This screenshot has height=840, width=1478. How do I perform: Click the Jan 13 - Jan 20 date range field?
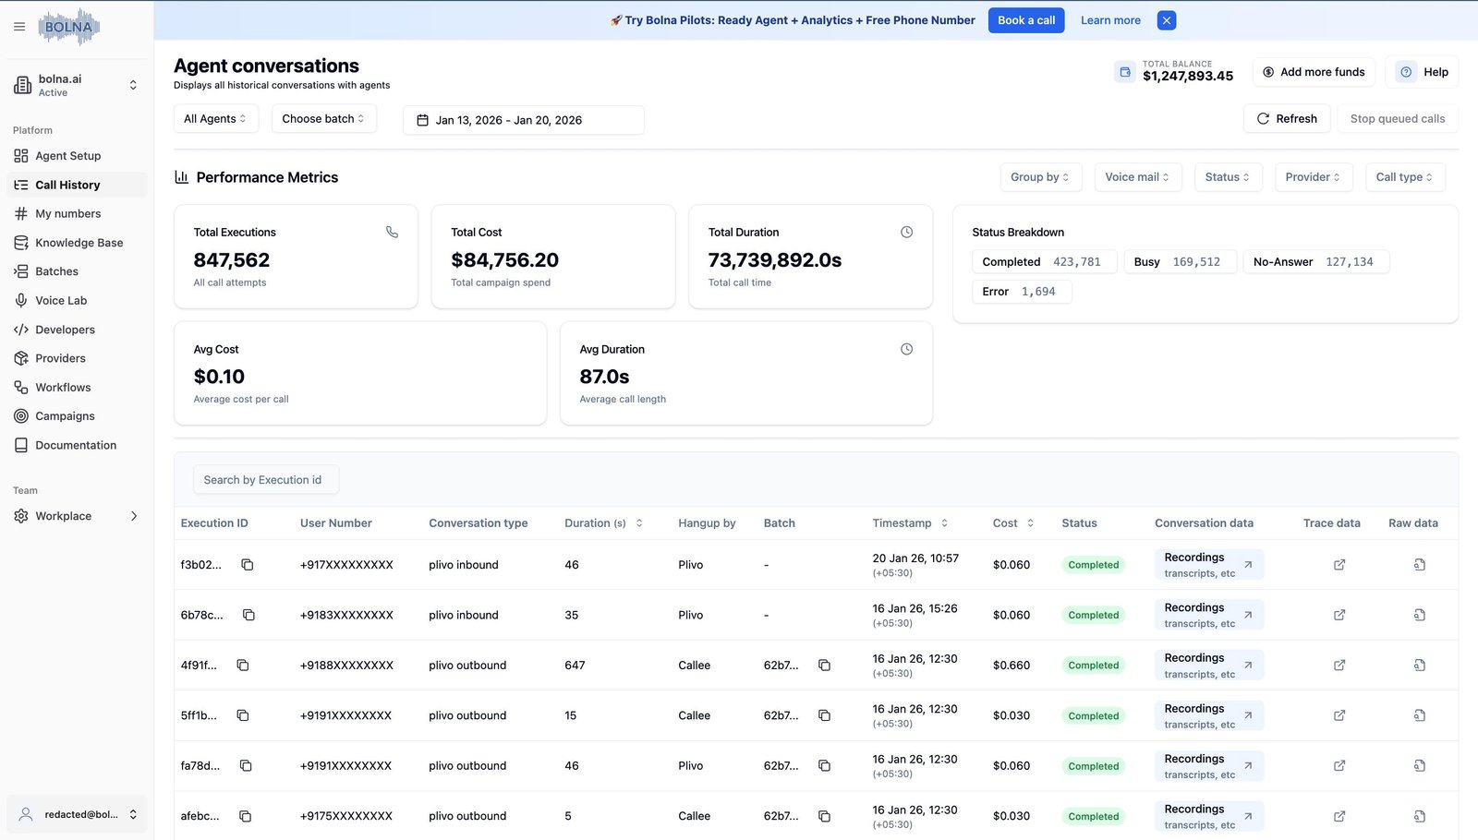523,119
